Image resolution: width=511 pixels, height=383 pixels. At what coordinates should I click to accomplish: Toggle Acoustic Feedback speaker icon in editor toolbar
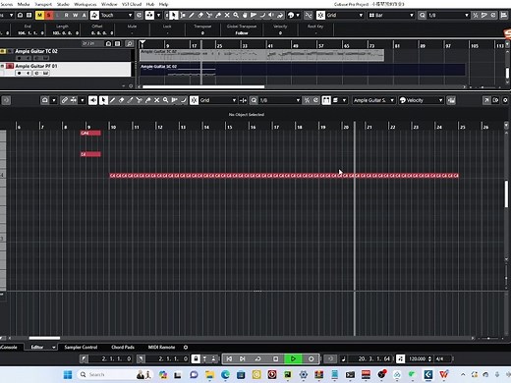coord(92,100)
